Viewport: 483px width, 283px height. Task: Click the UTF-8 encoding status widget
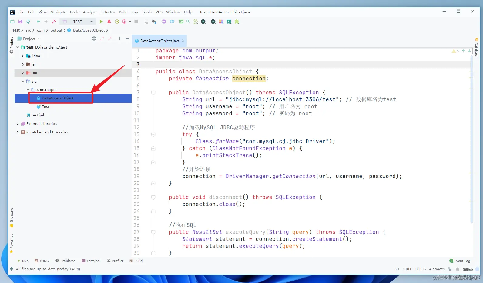click(x=420, y=269)
